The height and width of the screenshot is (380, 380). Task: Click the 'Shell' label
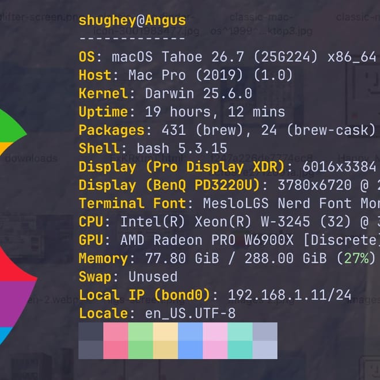click(x=99, y=149)
